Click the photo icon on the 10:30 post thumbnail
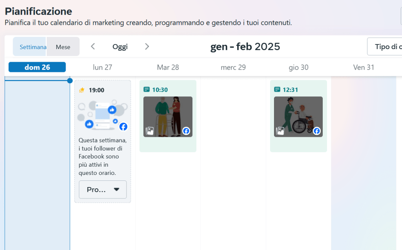The width and height of the screenshot is (402, 250). coord(150,131)
